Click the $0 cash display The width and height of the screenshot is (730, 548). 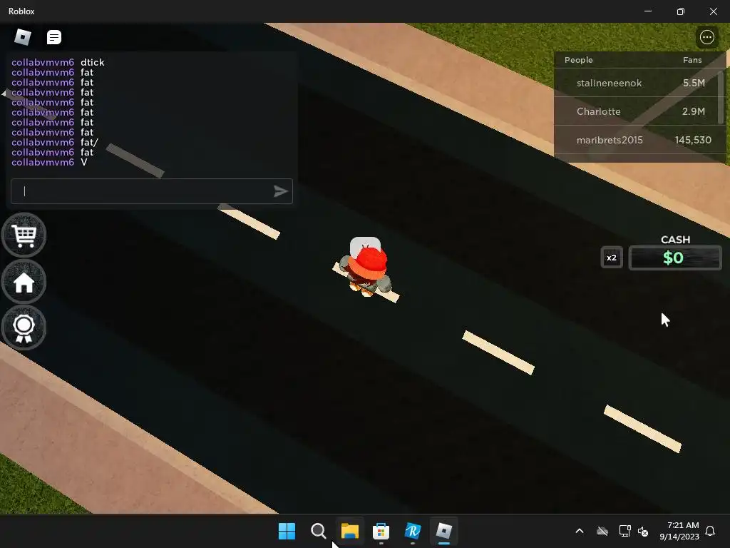click(674, 258)
